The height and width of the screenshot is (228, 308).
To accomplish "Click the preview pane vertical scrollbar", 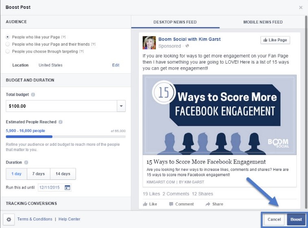I will (306, 112).
